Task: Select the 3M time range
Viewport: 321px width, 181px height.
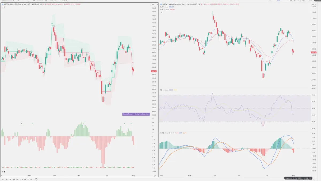Action: [13, 179]
